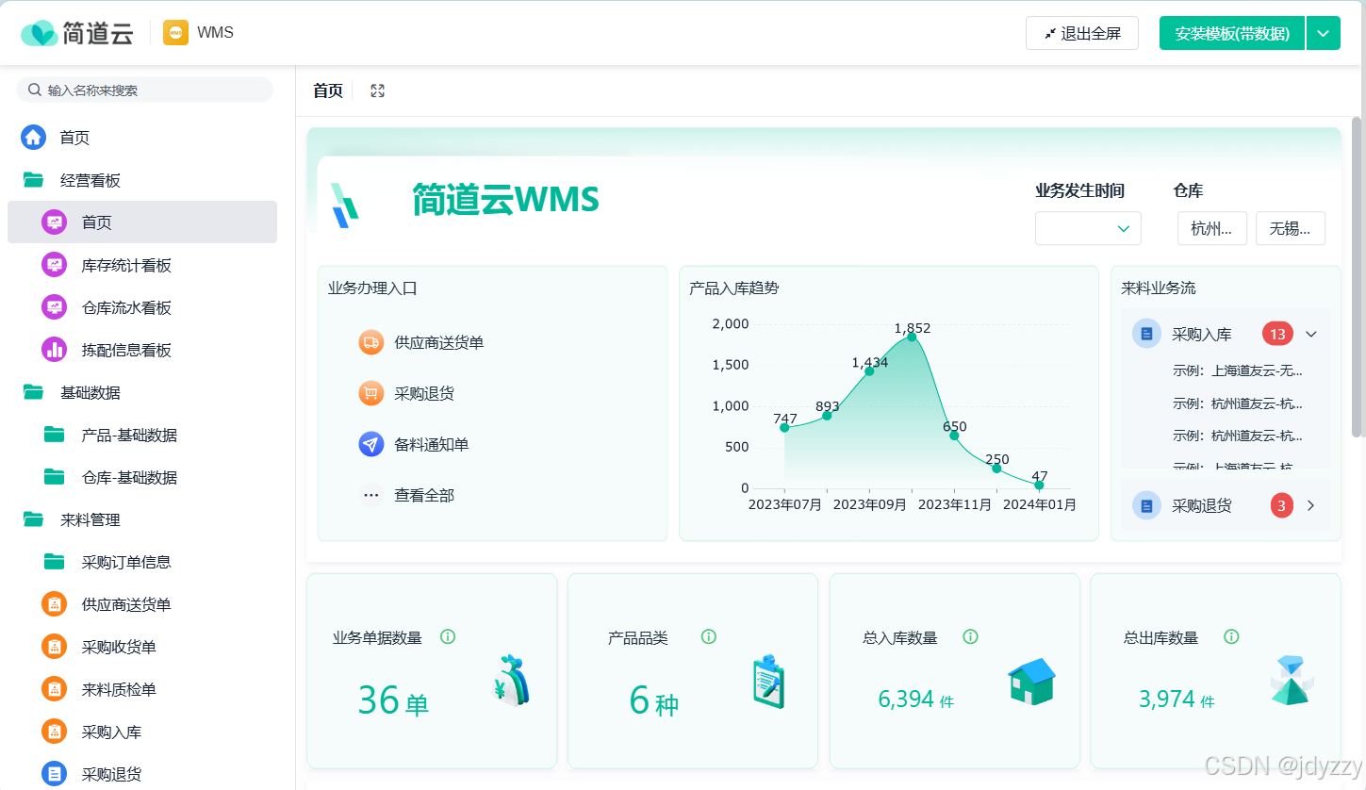1366x790 pixels.
Task: Click the orange icon for 来料质检单
Action: click(x=55, y=689)
